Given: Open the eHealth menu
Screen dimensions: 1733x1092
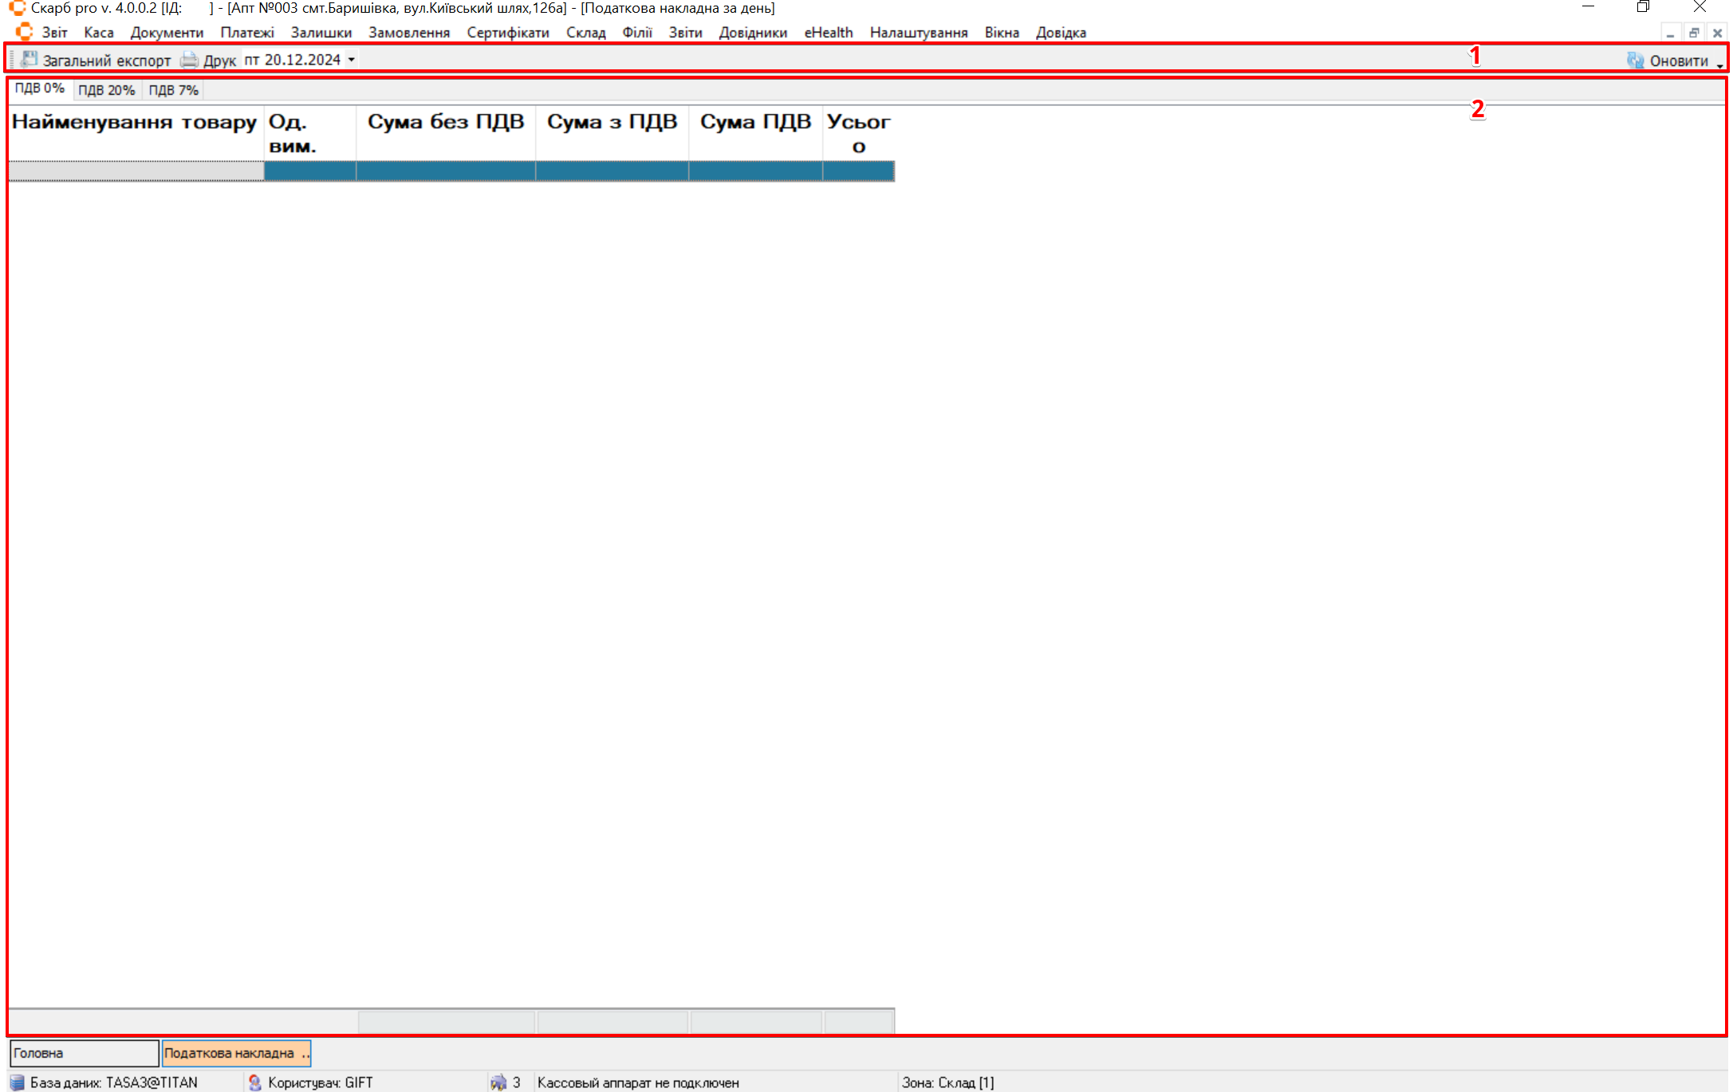Looking at the screenshot, I should [828, 33].
